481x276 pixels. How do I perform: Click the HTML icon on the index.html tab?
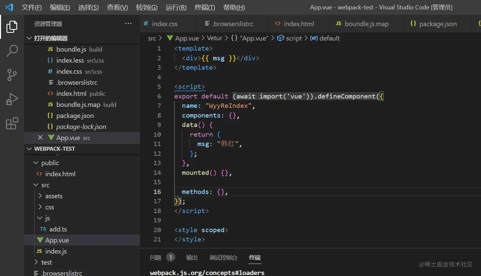click(x=278, y=24)
